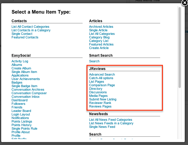Select Single Points Rule link
The image size is (188, 145).
(24, 128)
